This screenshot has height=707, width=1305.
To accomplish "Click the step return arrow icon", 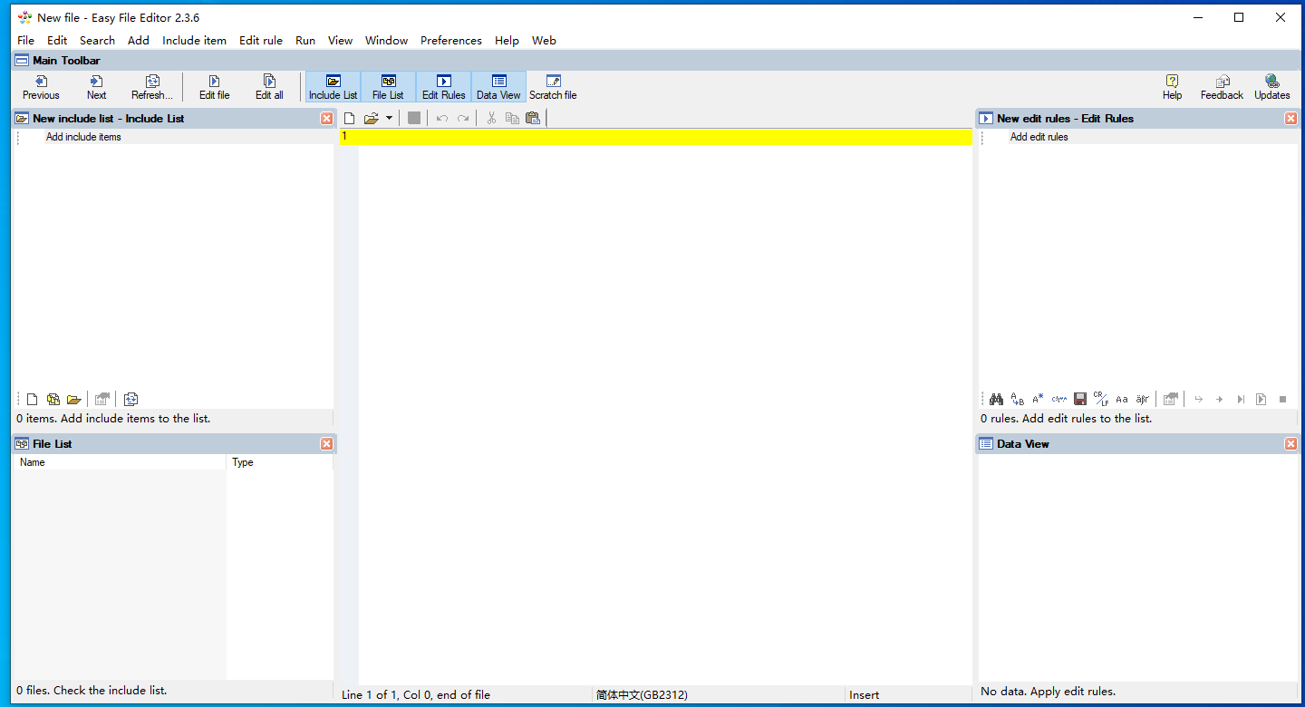I will coord(1199,399).
